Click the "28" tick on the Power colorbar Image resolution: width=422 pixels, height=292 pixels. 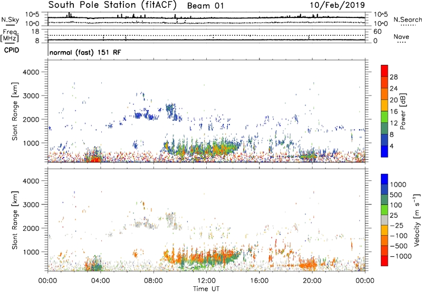[x=394, y=77]
